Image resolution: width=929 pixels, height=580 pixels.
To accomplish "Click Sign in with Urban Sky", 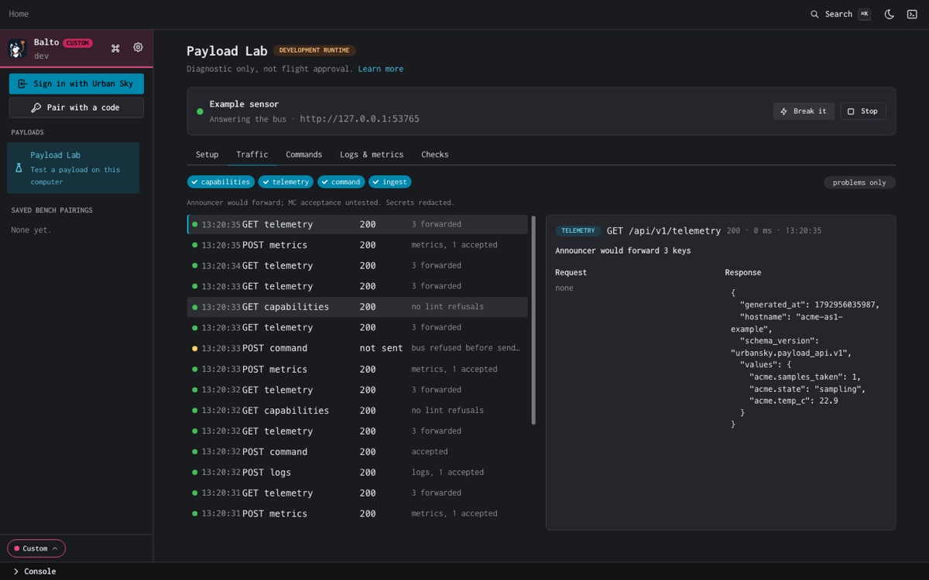I will point(77,84).
